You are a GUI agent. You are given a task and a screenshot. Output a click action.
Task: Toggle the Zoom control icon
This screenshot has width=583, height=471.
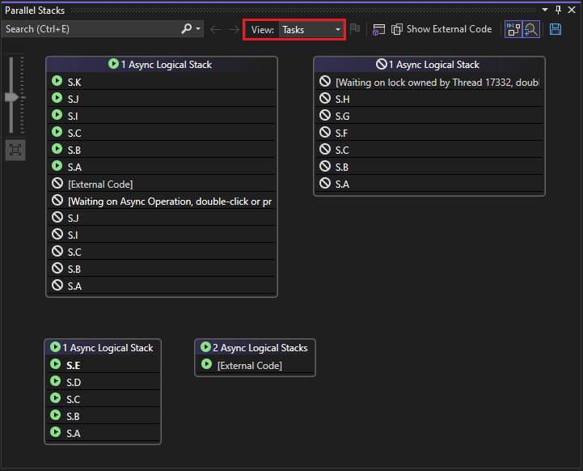(531, 29)
